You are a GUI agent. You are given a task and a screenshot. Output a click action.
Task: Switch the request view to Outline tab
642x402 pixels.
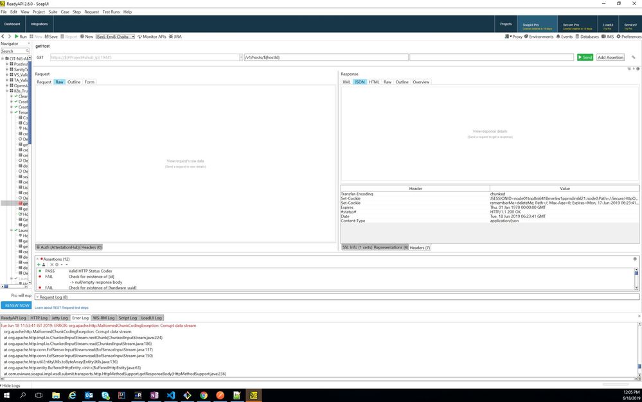click(74, 82)
